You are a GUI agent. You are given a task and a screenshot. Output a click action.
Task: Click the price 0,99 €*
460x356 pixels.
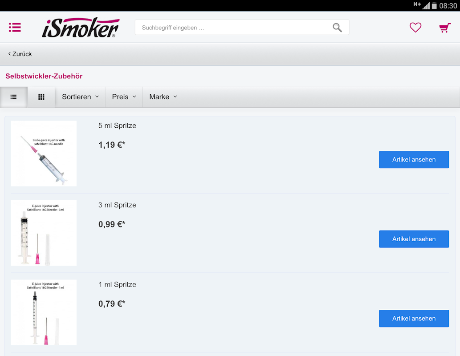[112, 224]
